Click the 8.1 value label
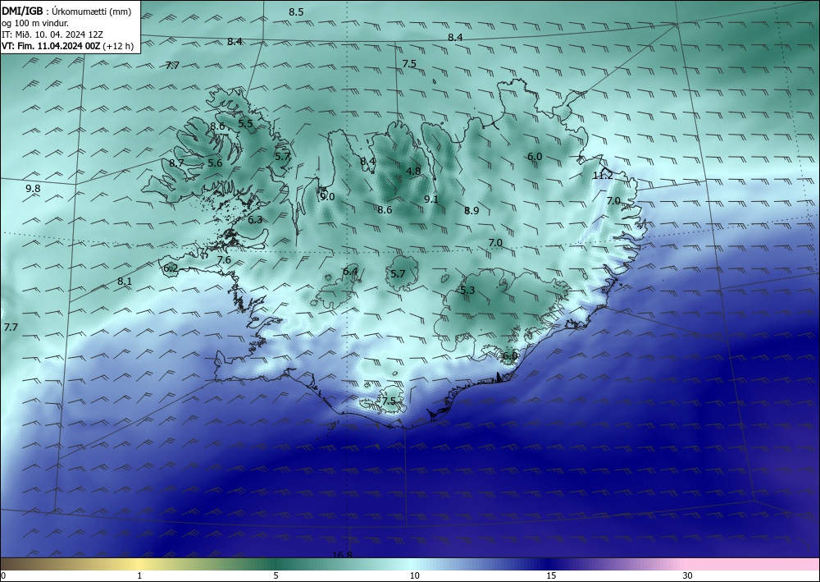The width and height of the screenshot is (820, 582). click(125, 281)
